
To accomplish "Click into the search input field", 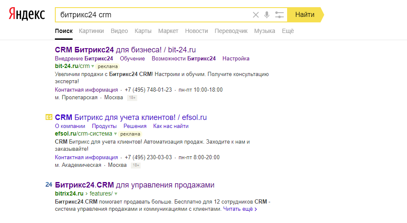I will pyautogui.click(x=152, y=15).
